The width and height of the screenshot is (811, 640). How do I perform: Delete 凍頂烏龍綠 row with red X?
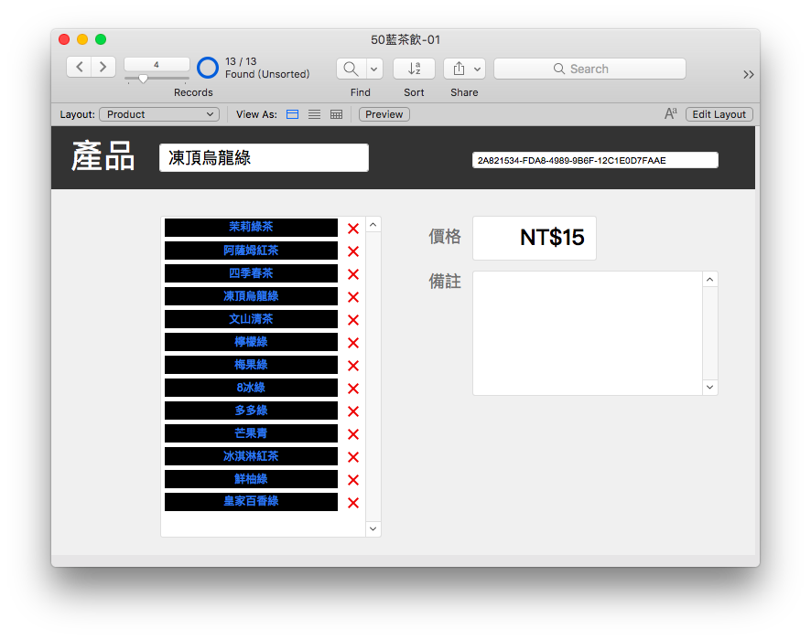click(x=353, y=297)
